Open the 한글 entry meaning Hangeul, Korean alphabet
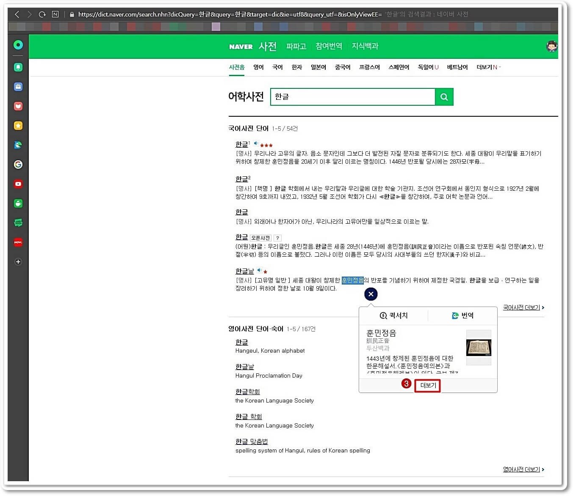The image size is (573, 496). pyautogui.click(x=242, y=342)
